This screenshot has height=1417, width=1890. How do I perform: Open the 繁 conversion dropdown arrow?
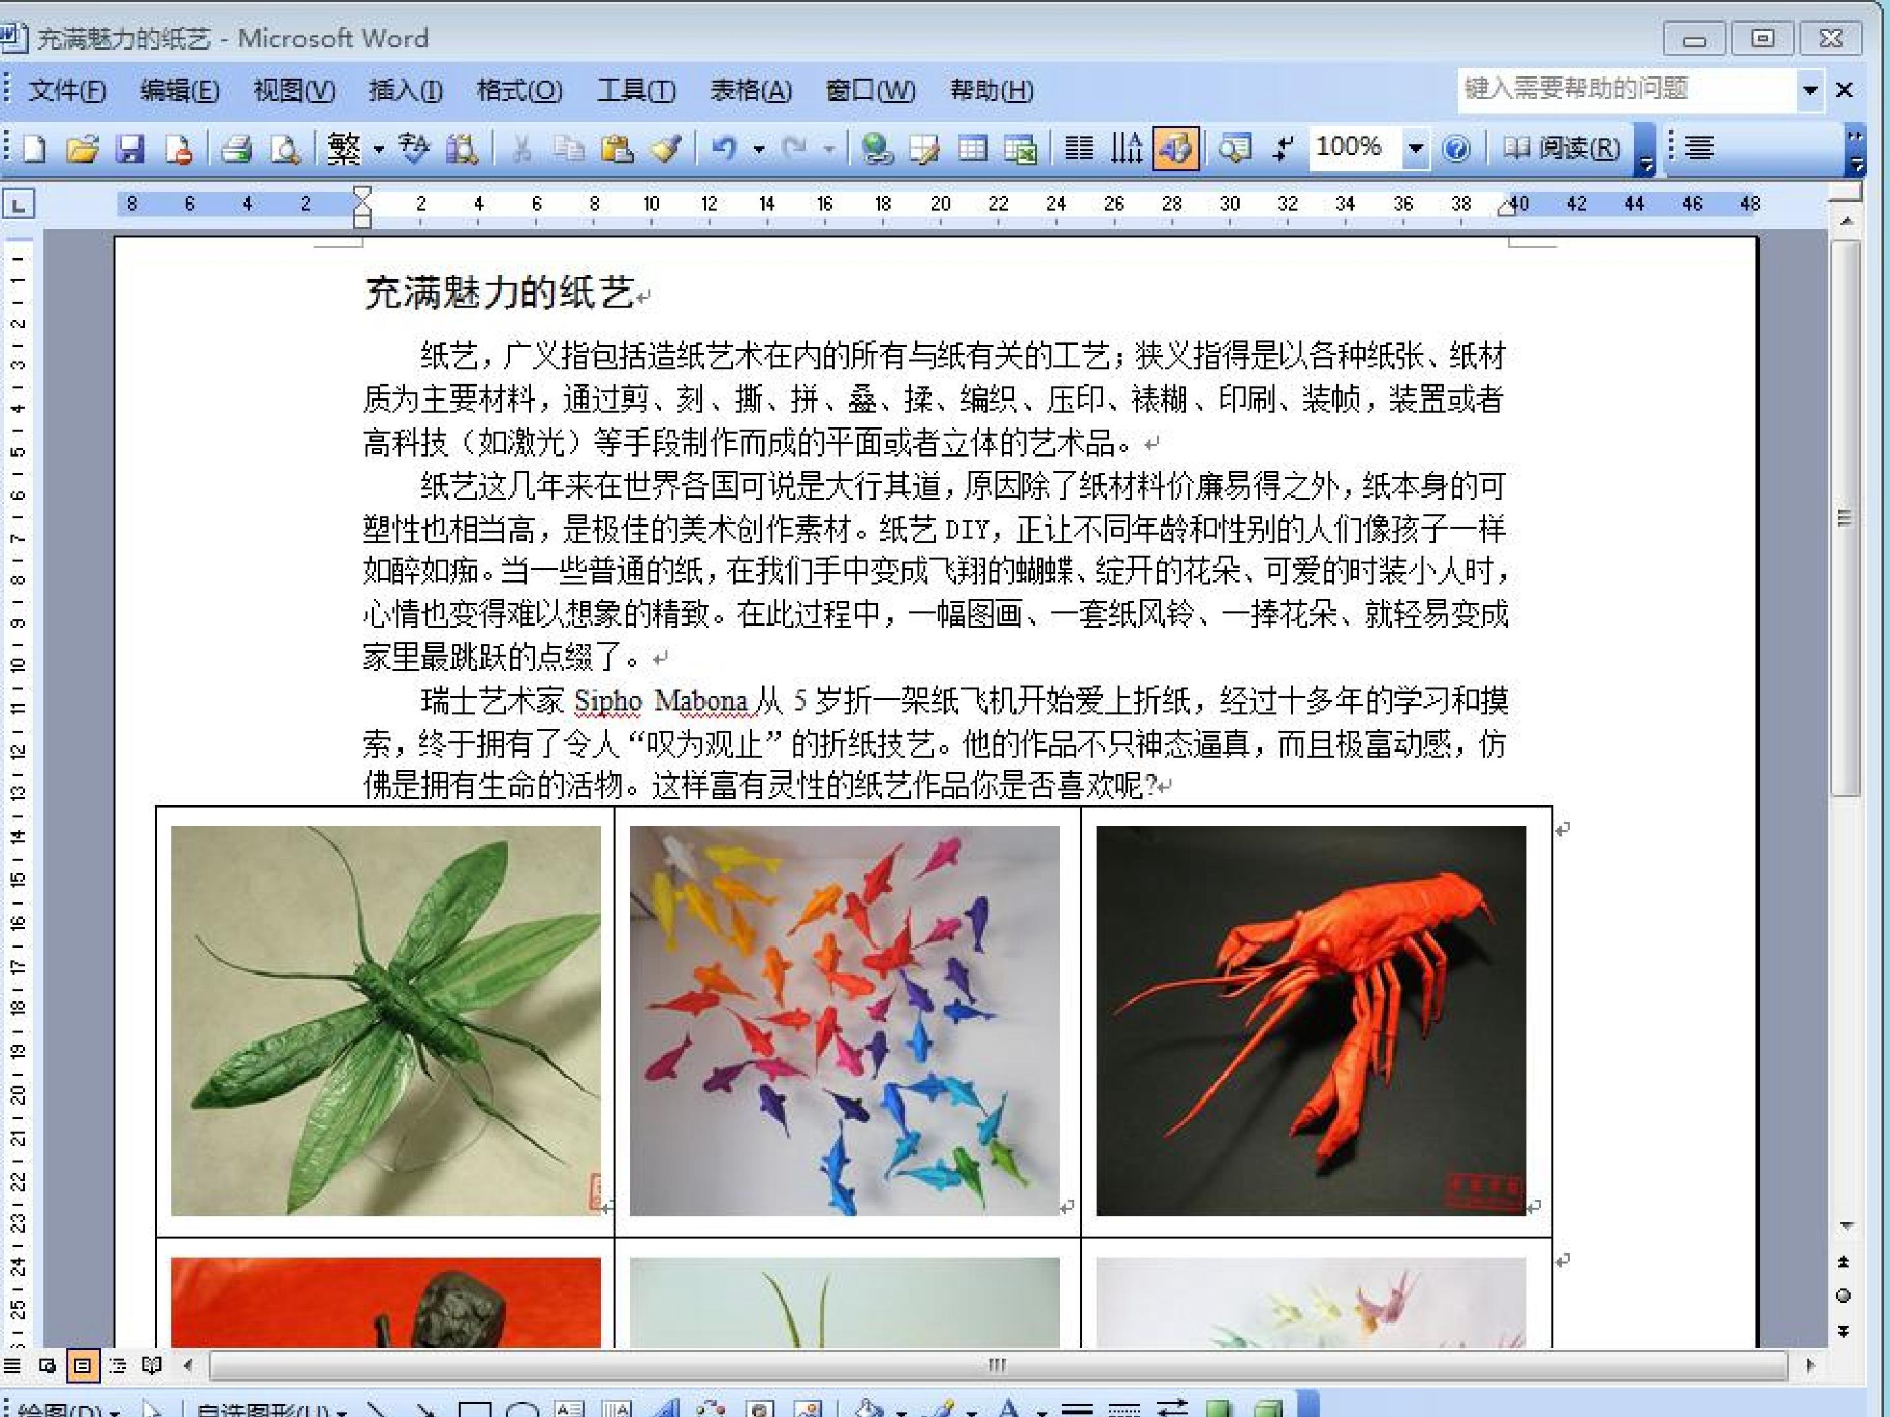click(379, 150)
